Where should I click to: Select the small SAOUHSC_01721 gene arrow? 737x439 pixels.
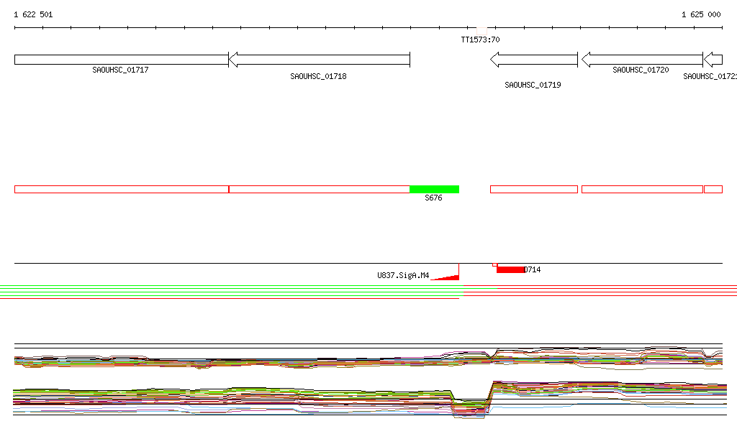click(x=713, y=60)
